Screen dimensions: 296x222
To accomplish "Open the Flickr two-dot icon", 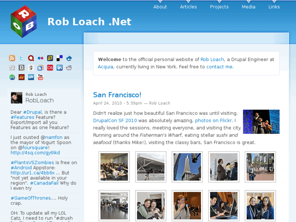I will pyautogui.click(x=40, y=58).
